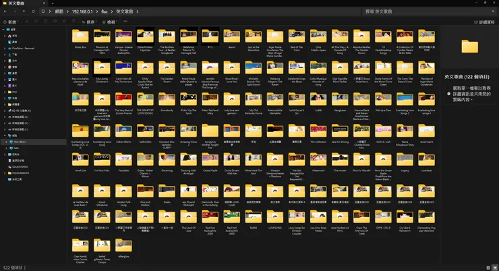
Task: Select the Dulce Pontes Lágrimas folder
Action: [x=145, y=40]
